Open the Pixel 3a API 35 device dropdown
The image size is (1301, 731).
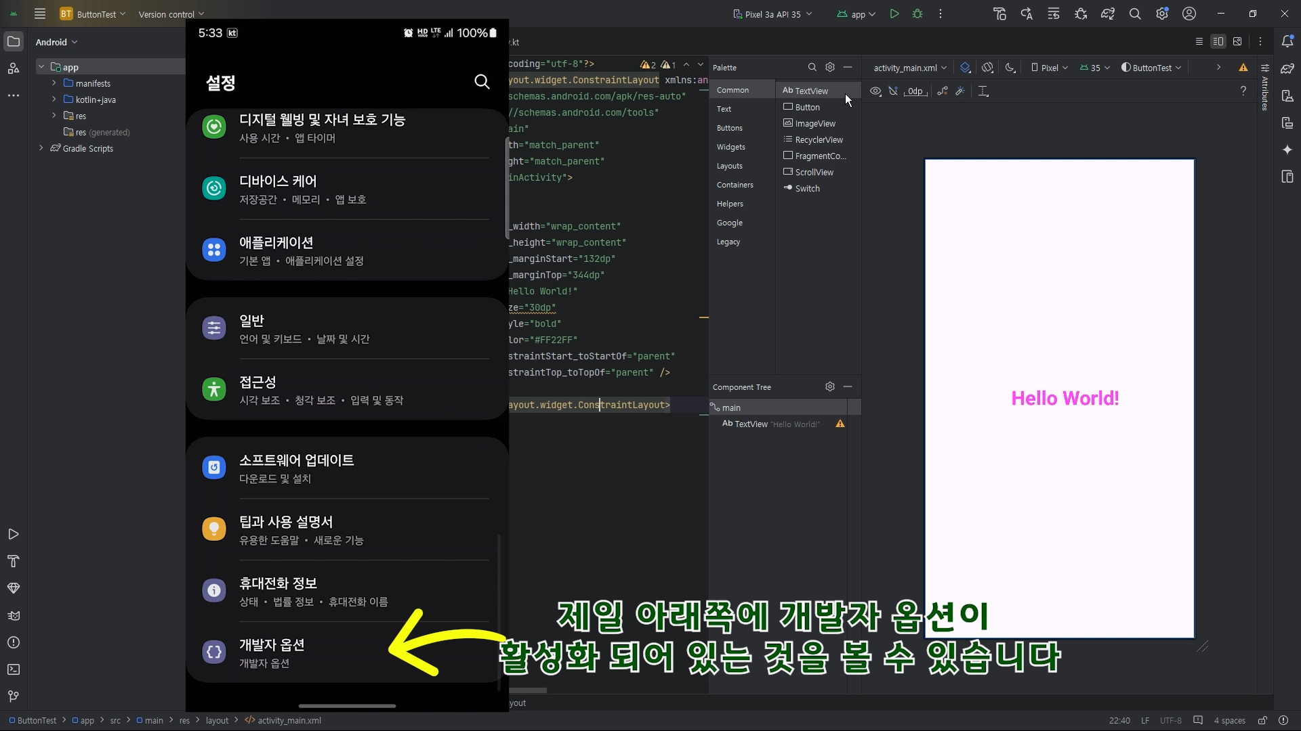[772, 14]
